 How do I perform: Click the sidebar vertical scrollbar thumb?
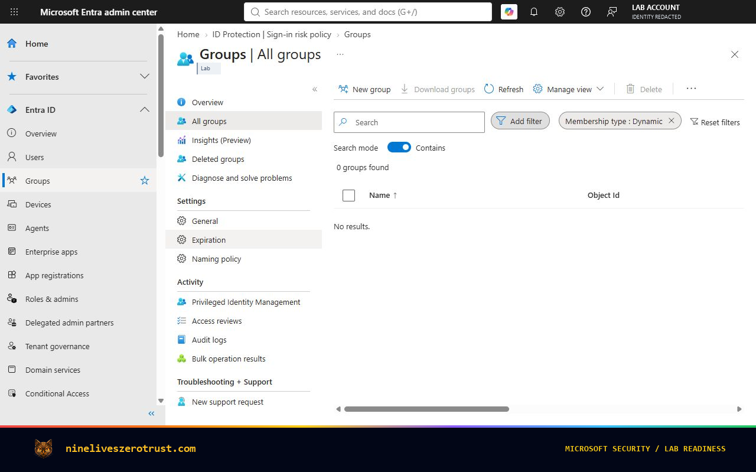click(x=161, y=96)
